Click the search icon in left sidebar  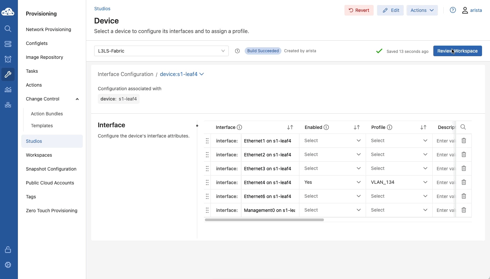(8, 29)
